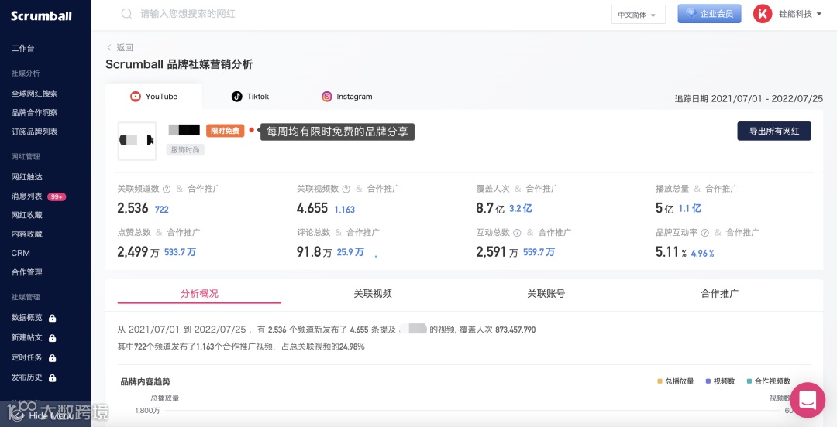Image resolution: width=837 pixels, height=427 pixels.
Task: Open 定时任务 in sidebar
Action: (x=26, y=357)
